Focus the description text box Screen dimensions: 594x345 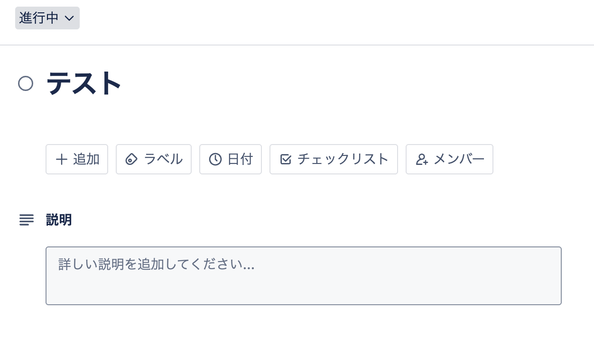(x=304, y=275)
